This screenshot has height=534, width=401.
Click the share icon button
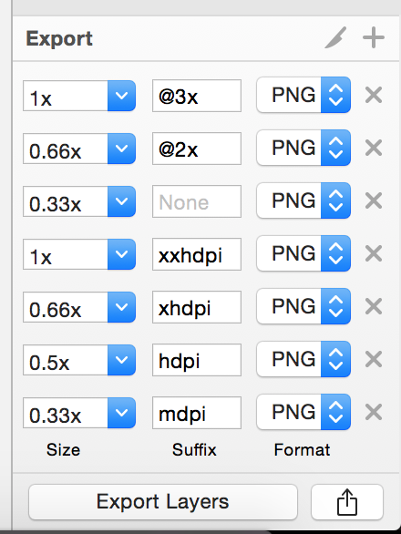pos(347,502)
